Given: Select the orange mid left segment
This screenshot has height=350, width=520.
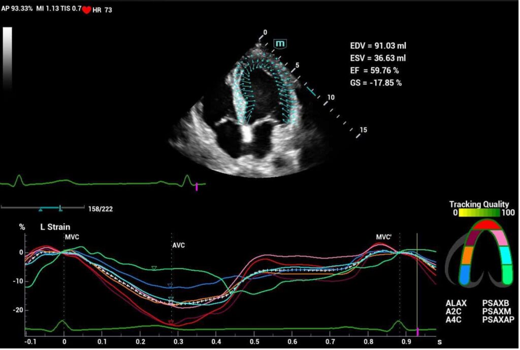Looking at the screenshot, I should pyautogui.click(x=467, y=256).
